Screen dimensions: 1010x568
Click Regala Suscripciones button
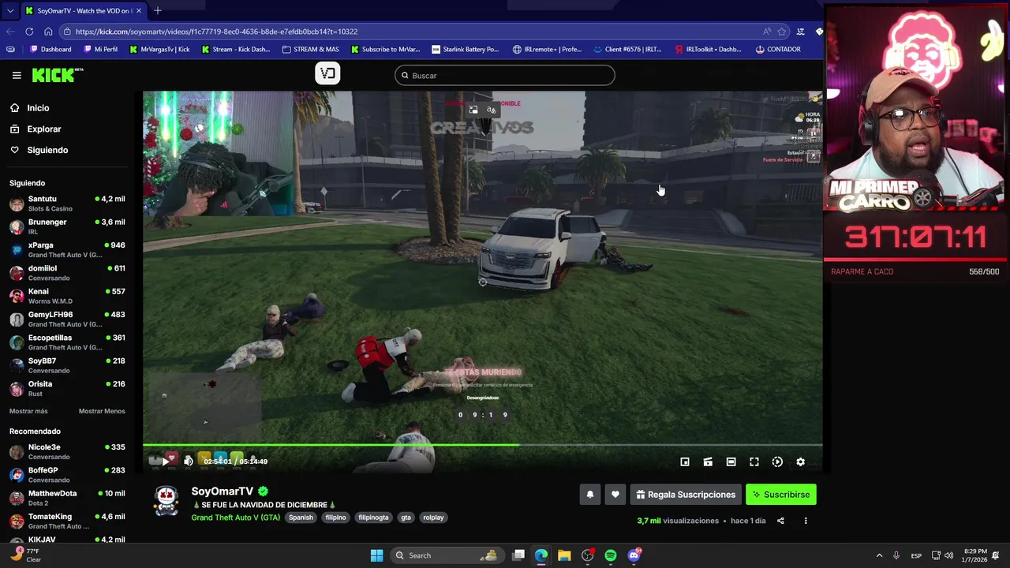tap(686, 495)
